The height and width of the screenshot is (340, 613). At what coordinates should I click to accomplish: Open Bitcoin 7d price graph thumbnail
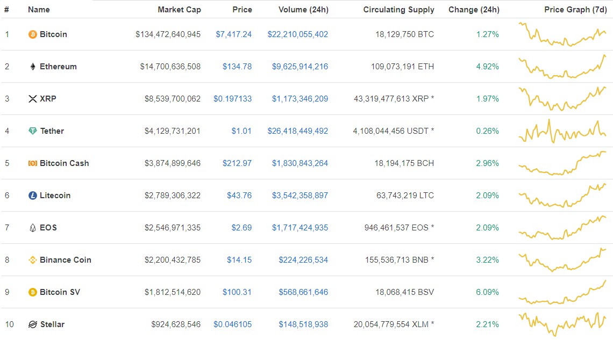point(562,34)
